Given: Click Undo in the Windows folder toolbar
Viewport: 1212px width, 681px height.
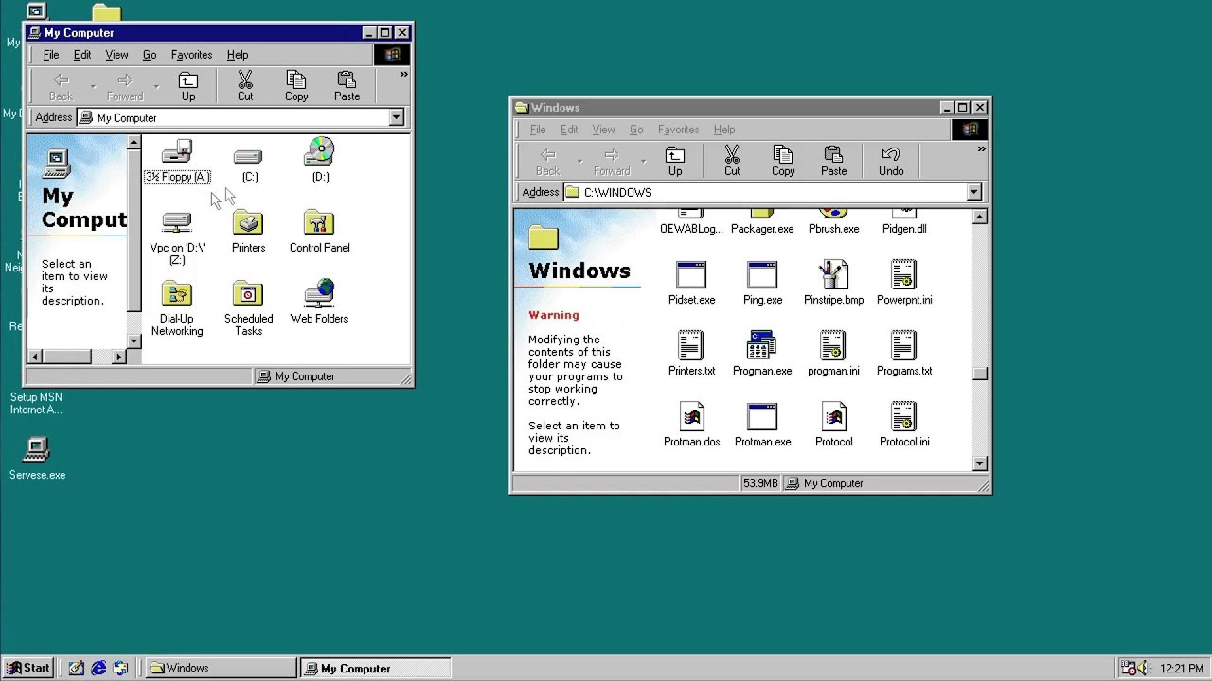Looking at the screenshot, I should click(891, 161).
